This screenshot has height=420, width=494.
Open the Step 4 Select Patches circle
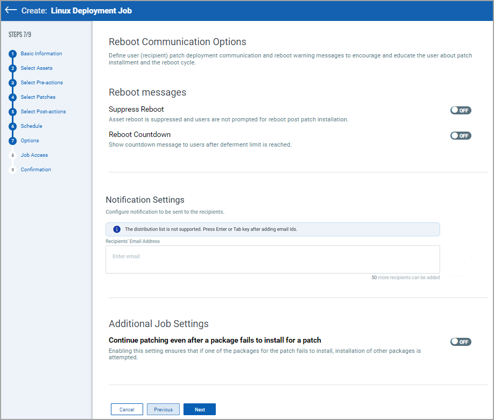tap(12, 97)
